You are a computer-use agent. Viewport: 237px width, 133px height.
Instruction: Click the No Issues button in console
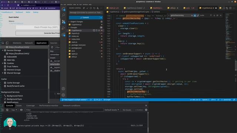[x=127, y=110]
